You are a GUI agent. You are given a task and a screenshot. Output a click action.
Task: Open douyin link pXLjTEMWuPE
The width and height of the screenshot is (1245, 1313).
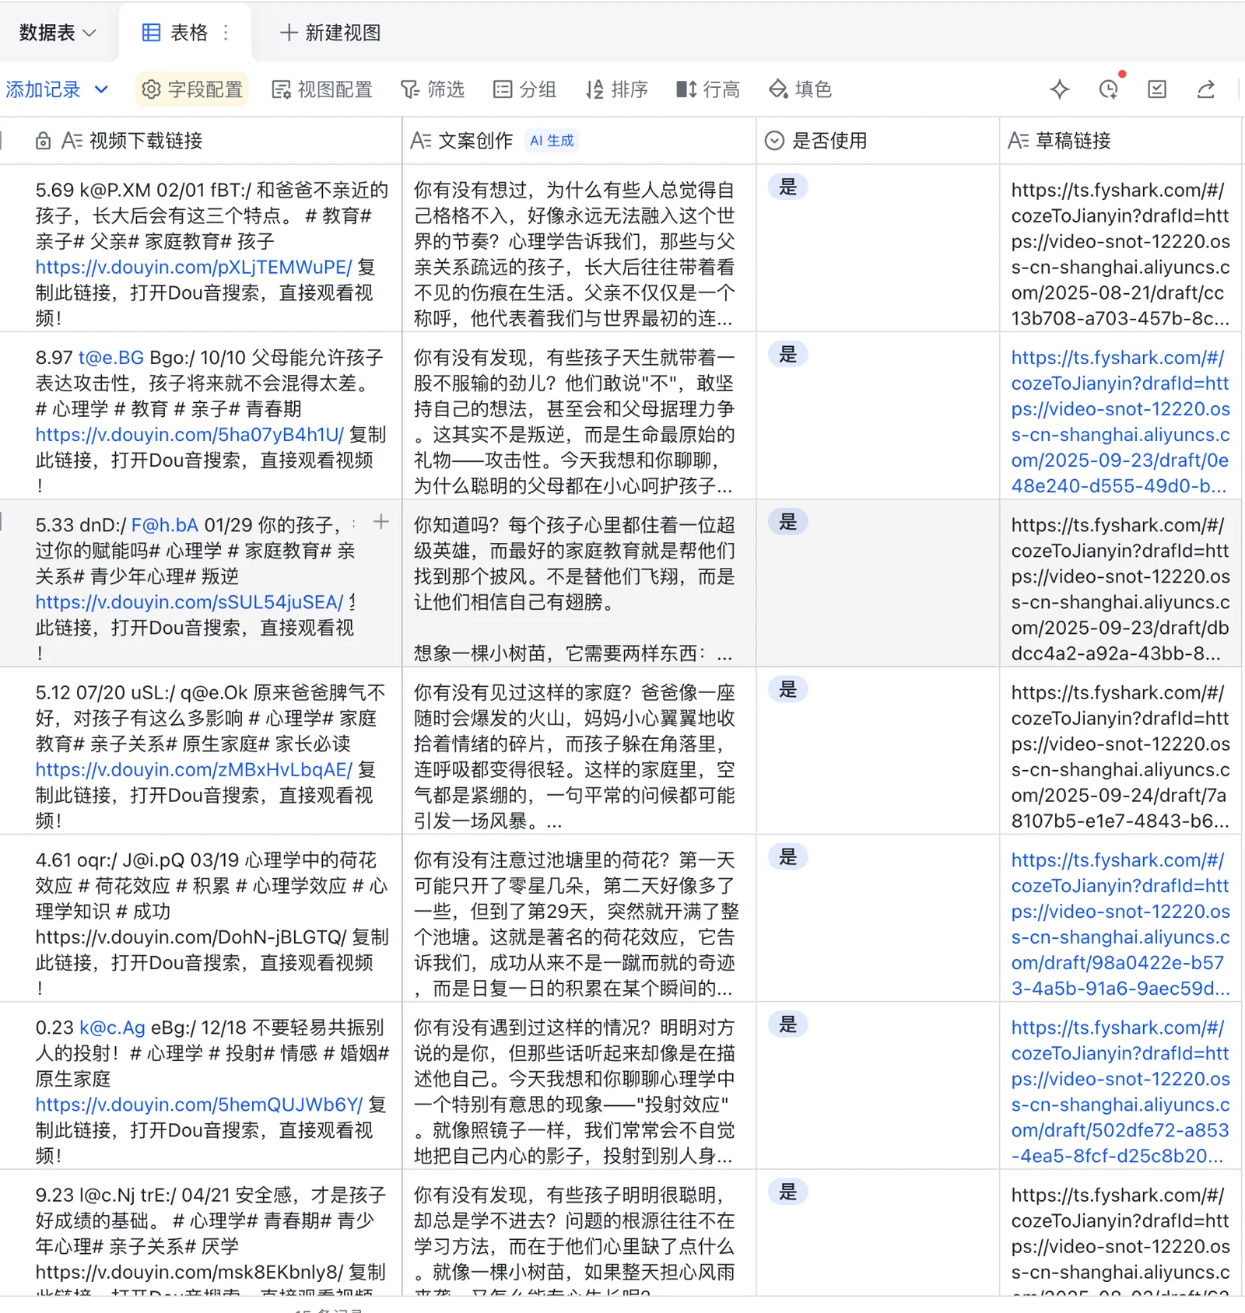194,267
